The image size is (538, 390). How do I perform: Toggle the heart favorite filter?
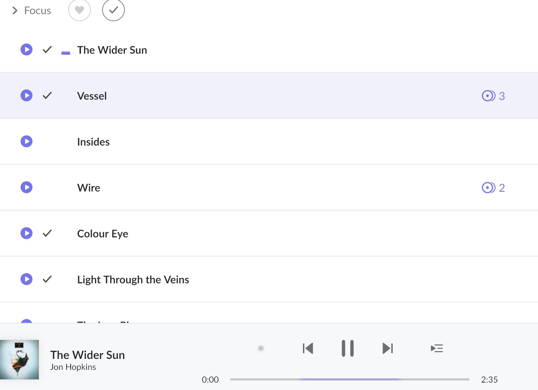pos(80,10)
